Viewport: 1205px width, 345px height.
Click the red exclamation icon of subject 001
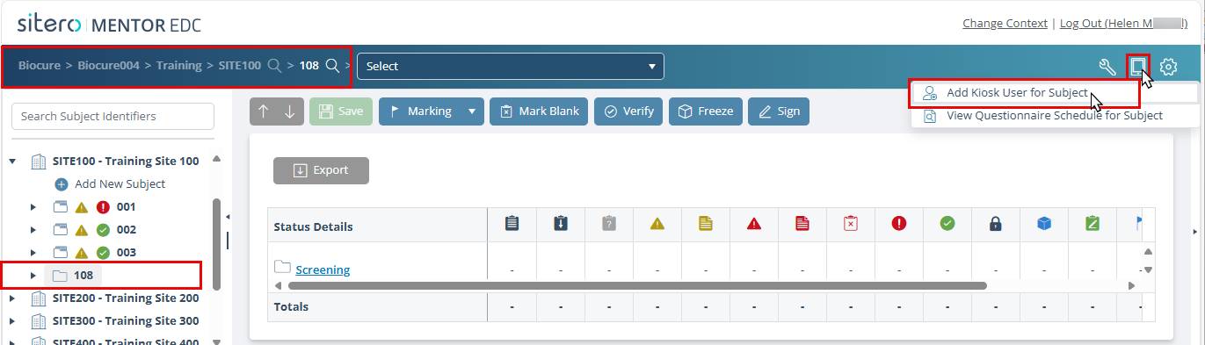(x=102, y=207)
